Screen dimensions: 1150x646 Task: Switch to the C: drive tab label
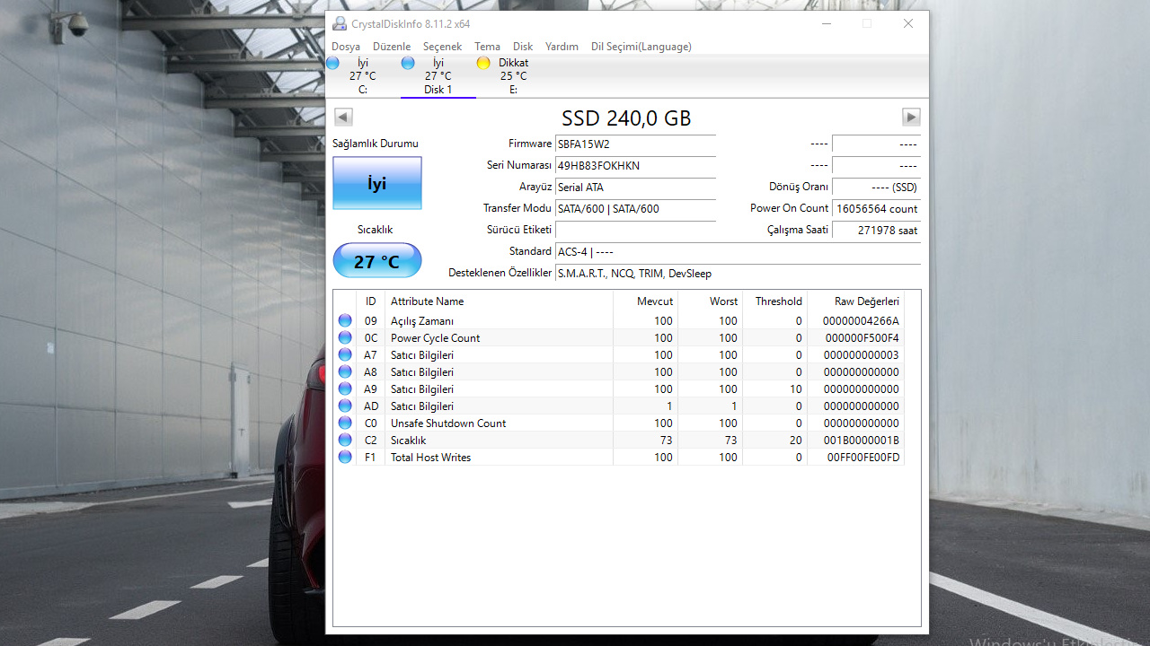[x=363, y=90]
